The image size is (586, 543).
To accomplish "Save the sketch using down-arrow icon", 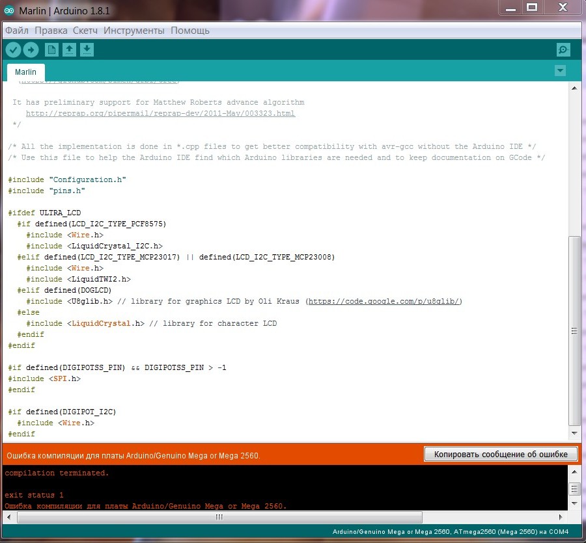I will (x=87, y=50).
